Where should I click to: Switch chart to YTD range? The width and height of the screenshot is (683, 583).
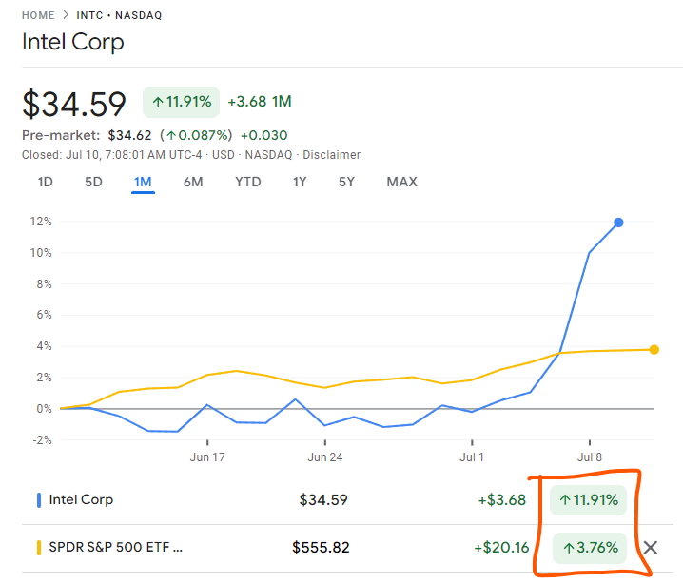point(248,182)
